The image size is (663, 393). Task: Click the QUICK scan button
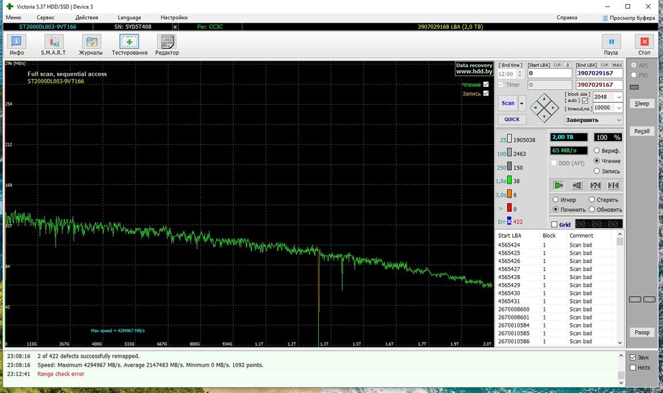(511, 119)
